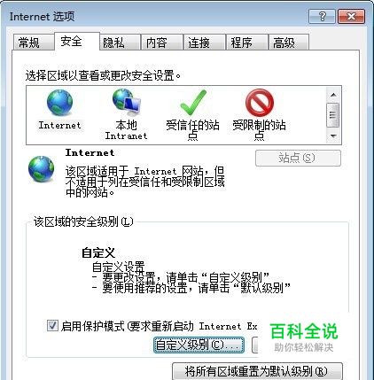Close the Internet 选项 dialog

tap(351, 16)
